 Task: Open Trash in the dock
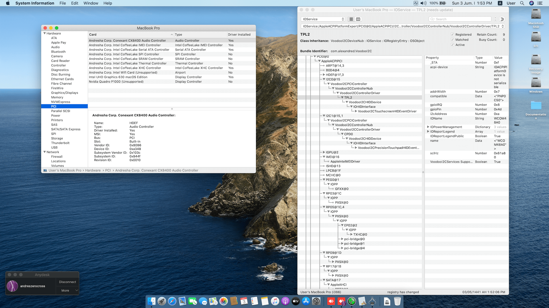[397, 301]
